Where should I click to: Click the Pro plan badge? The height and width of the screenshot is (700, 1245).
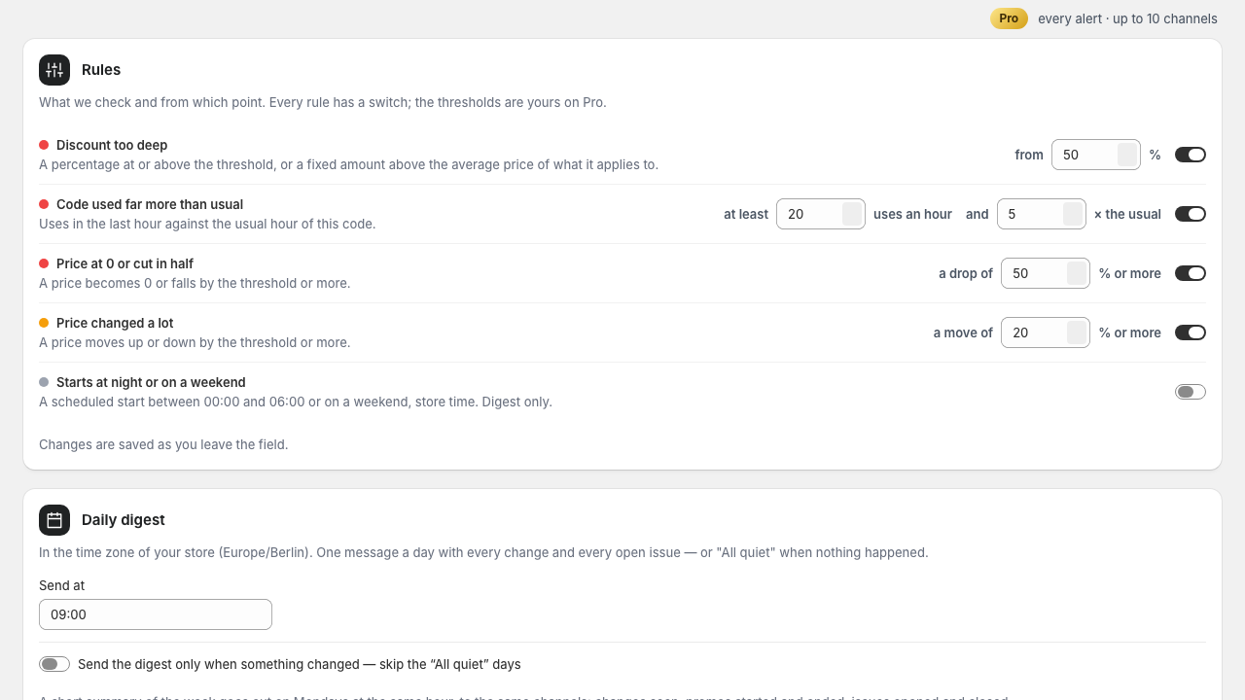coord(1009,18)
